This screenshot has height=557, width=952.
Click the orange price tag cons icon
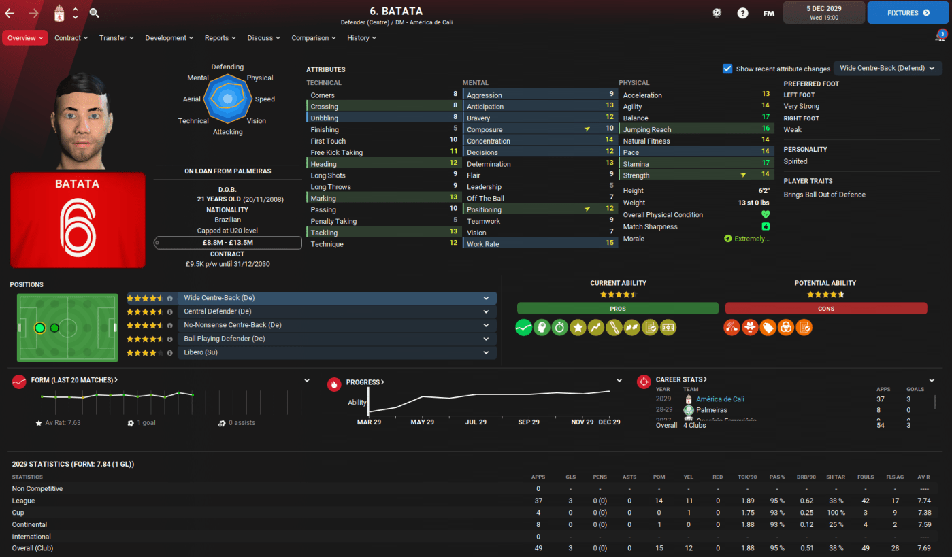[x=768, y=328]
